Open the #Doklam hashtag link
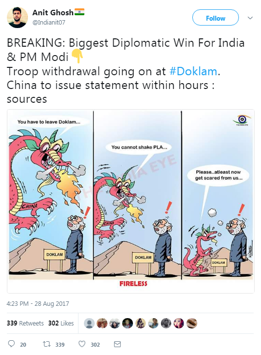This screenshot has height=355, width=261. click(x=193, y=72)
